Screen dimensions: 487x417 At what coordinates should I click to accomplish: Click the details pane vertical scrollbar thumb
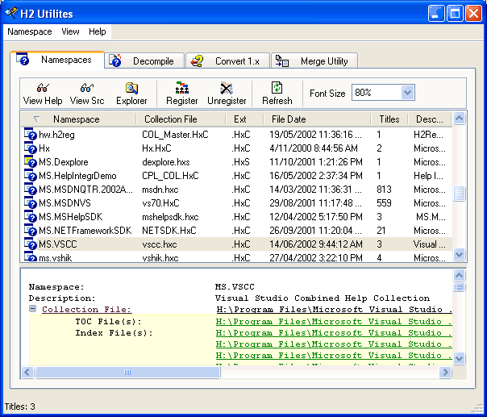coord(459,287)
